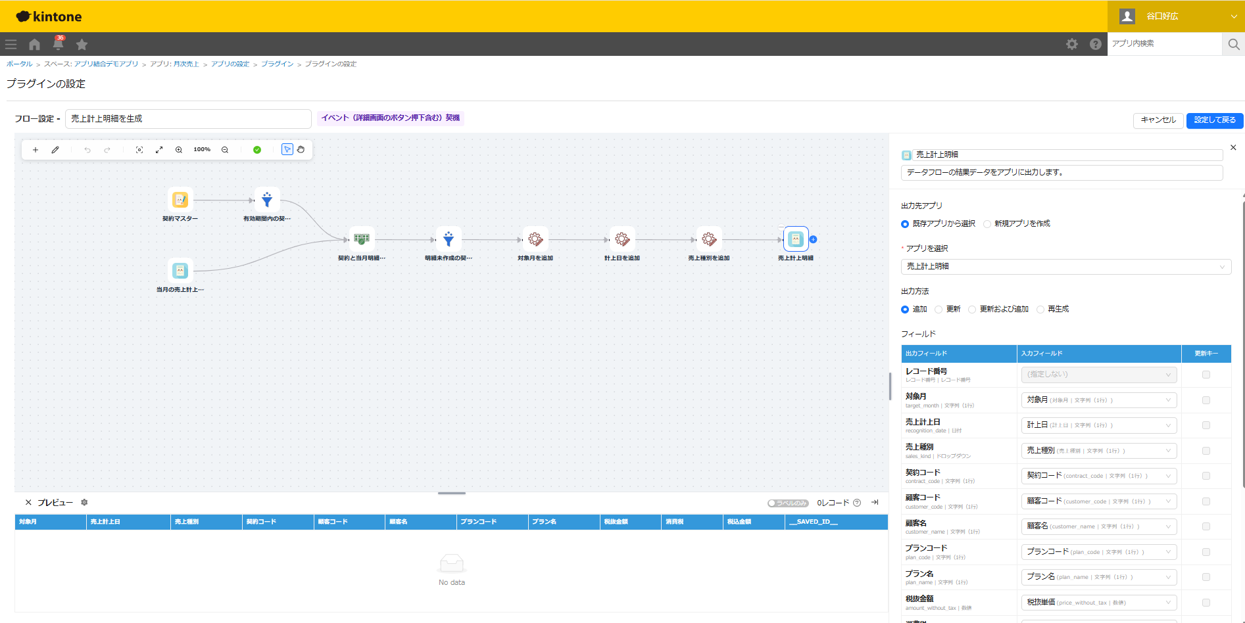Select the hand pan tool
The image size is (1245, 623).
301,150
